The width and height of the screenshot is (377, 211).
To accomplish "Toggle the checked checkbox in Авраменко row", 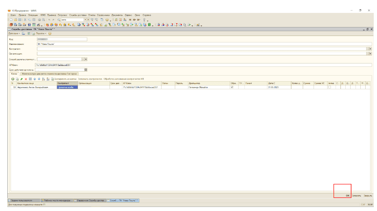I will [232, 87].
